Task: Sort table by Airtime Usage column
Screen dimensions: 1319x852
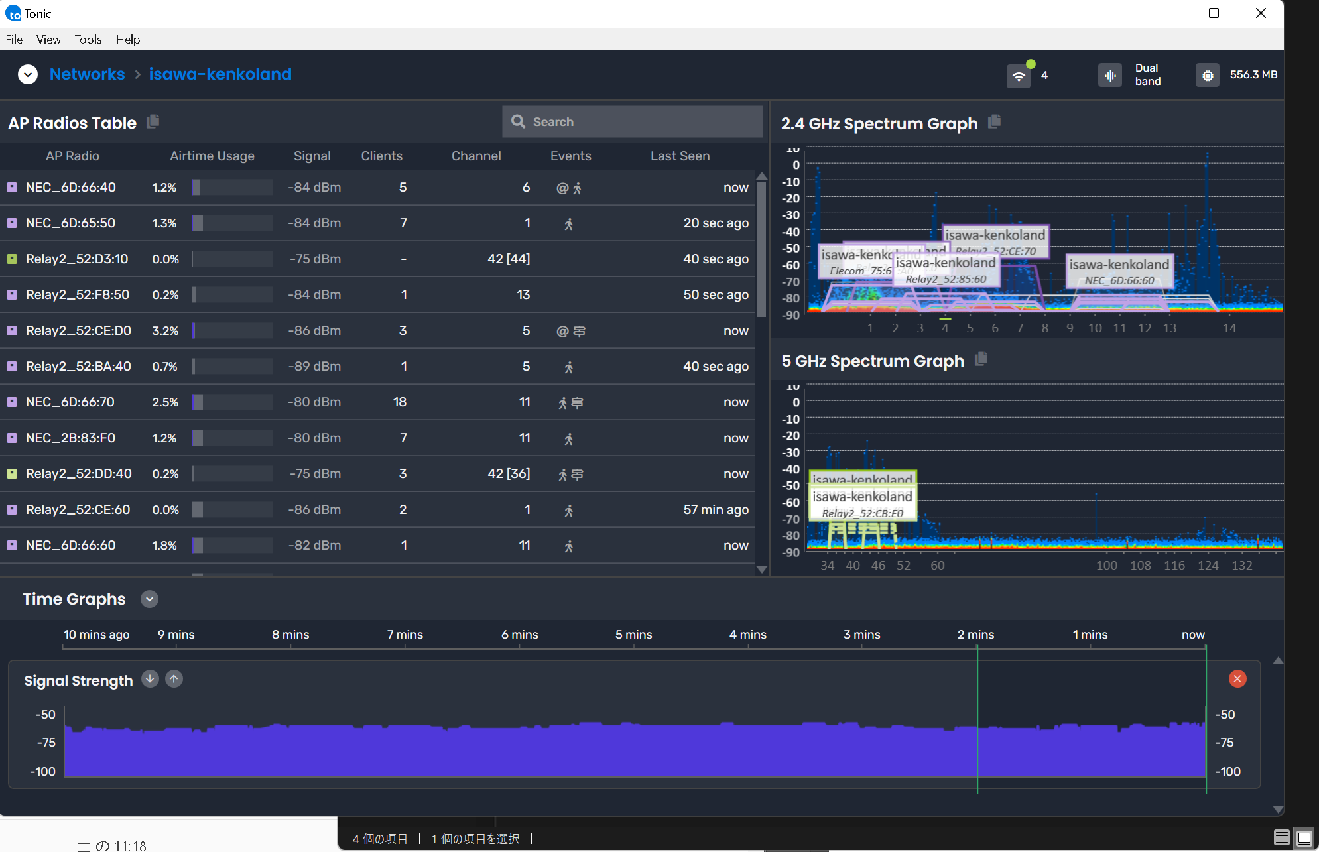Action: [x=212, y=156]
